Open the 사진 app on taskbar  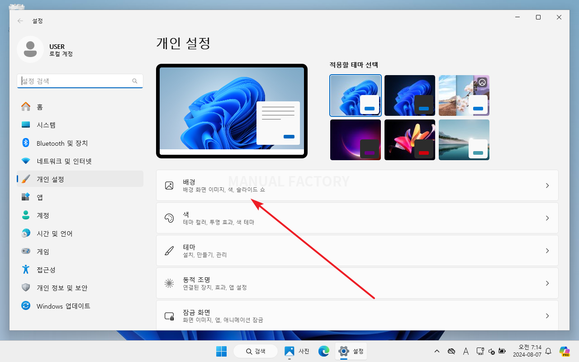pos(297,351)
